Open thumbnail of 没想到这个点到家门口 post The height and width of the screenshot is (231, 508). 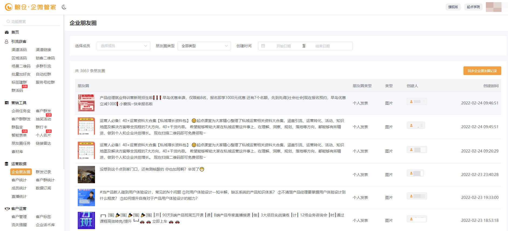point(86,175)
